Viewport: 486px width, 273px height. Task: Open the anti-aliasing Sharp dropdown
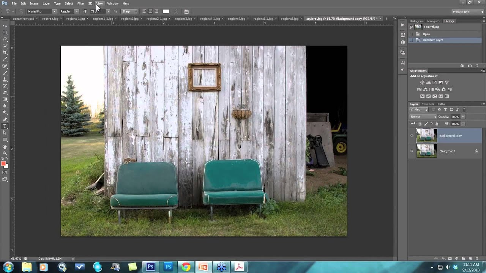(129, 11)
